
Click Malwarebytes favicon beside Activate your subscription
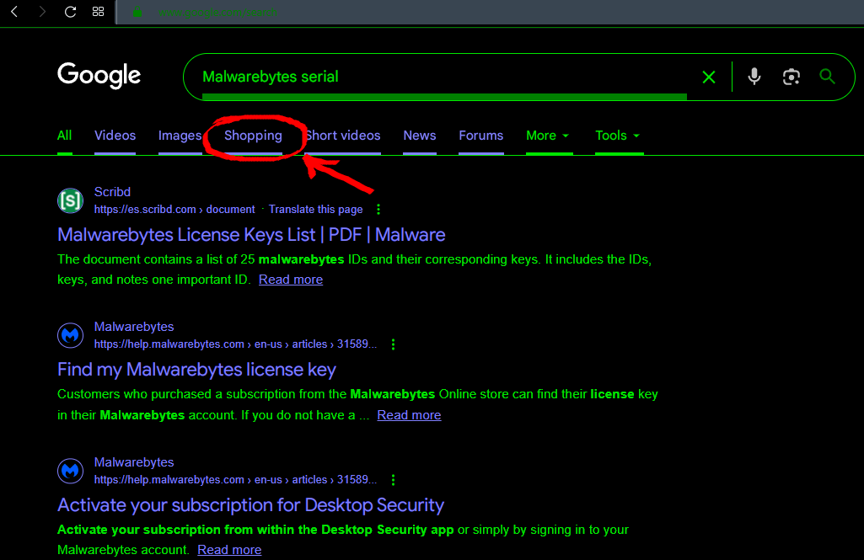tap(71, 471)
